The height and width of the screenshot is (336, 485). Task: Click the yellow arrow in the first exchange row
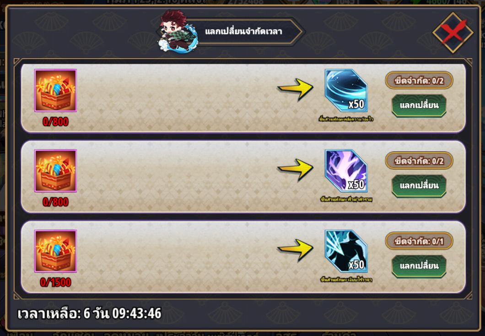pyautogui.click(x=296, y=89)
